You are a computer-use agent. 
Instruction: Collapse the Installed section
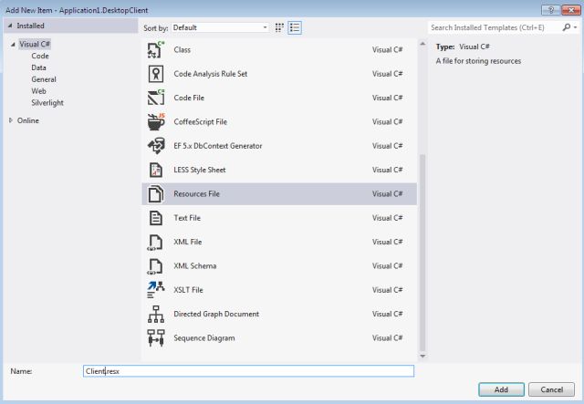pyautogui.click(x=10, y=26)
